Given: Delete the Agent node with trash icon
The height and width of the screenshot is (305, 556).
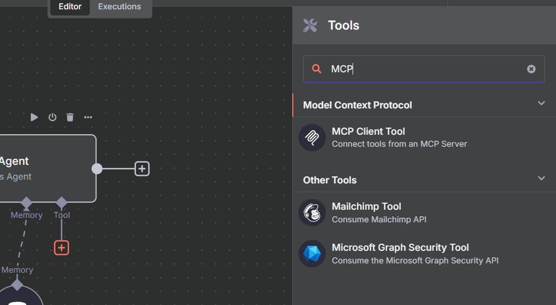Looking at the screenshot, I should pyautogui.click(x=70, y=117).
